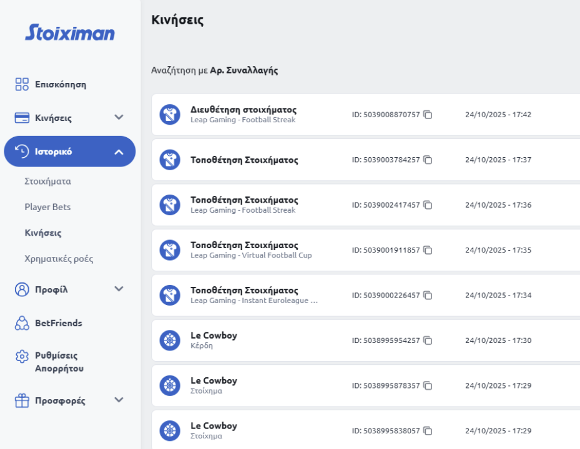Expand the Προφίλ section chevron
Screen dimensions: 580x449
tap(119, 289)
